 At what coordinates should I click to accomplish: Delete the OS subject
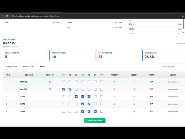[120, 27]
